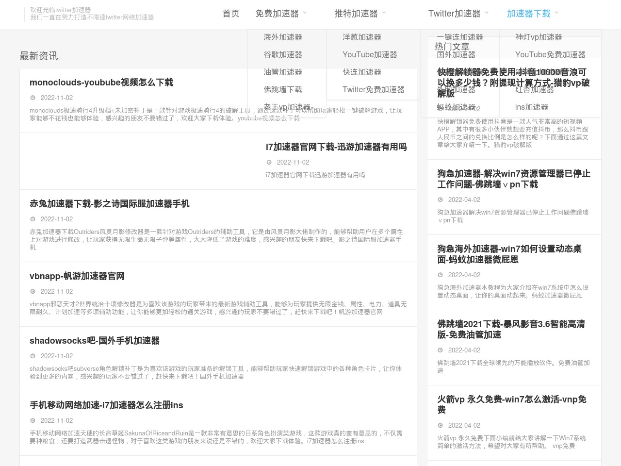Pick 一键连加速器 in the dropdown
Viewport: 621px width, 466px height.
(x=460, y=37)
